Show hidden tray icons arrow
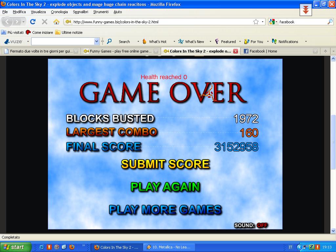 299,247
